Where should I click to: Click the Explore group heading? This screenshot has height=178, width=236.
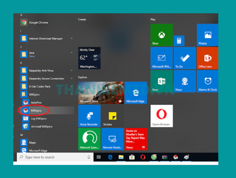[x=83, y=77]
